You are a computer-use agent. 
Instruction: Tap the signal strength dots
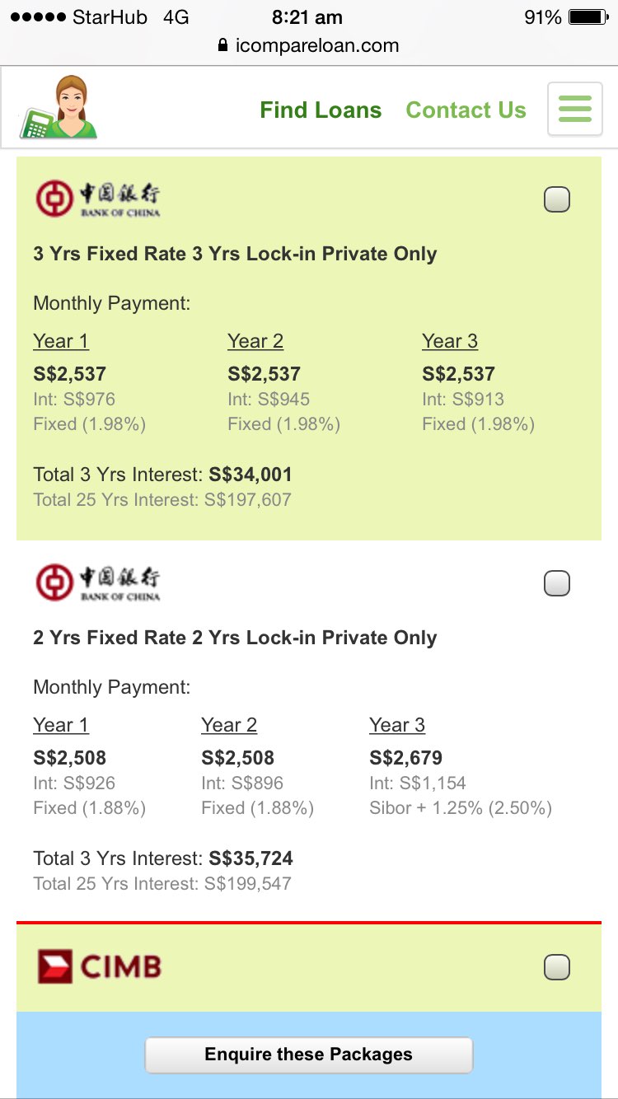click(37, 17)
